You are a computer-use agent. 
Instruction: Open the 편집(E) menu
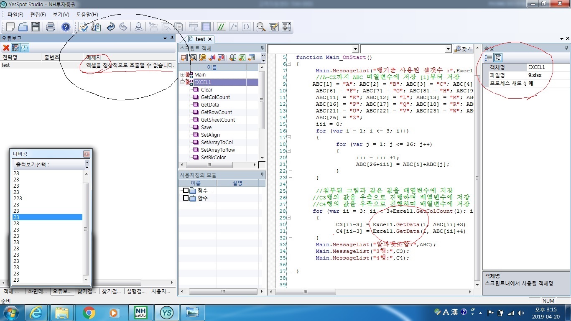coord(38,15)
